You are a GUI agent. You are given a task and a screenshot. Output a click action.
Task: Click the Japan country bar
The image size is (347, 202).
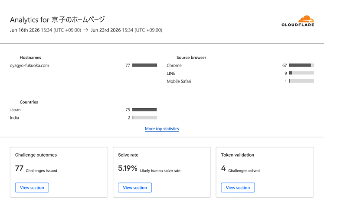click(144, 110)
